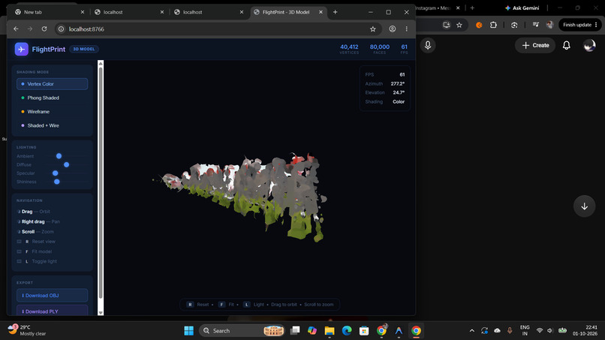Click the sidebar scrollbar up arrow
Screen dimensions: 605x340
pyautogui.click(x=101, y=63)
